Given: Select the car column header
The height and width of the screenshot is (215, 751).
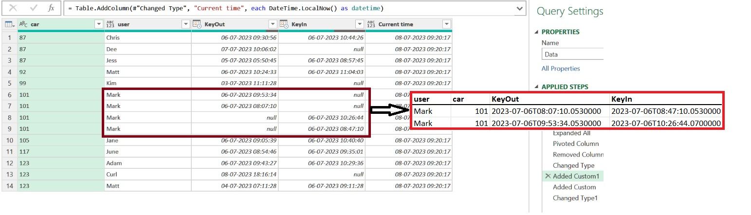Looking at the screenshot, I should tap(60, 24).
